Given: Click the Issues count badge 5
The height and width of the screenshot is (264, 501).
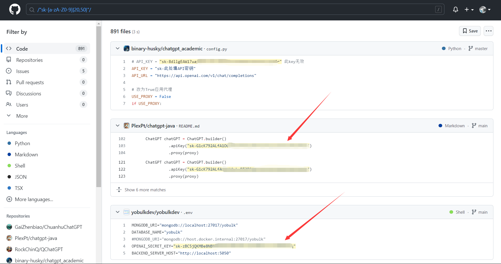Looking at the screenshot, I should (83, 71).
